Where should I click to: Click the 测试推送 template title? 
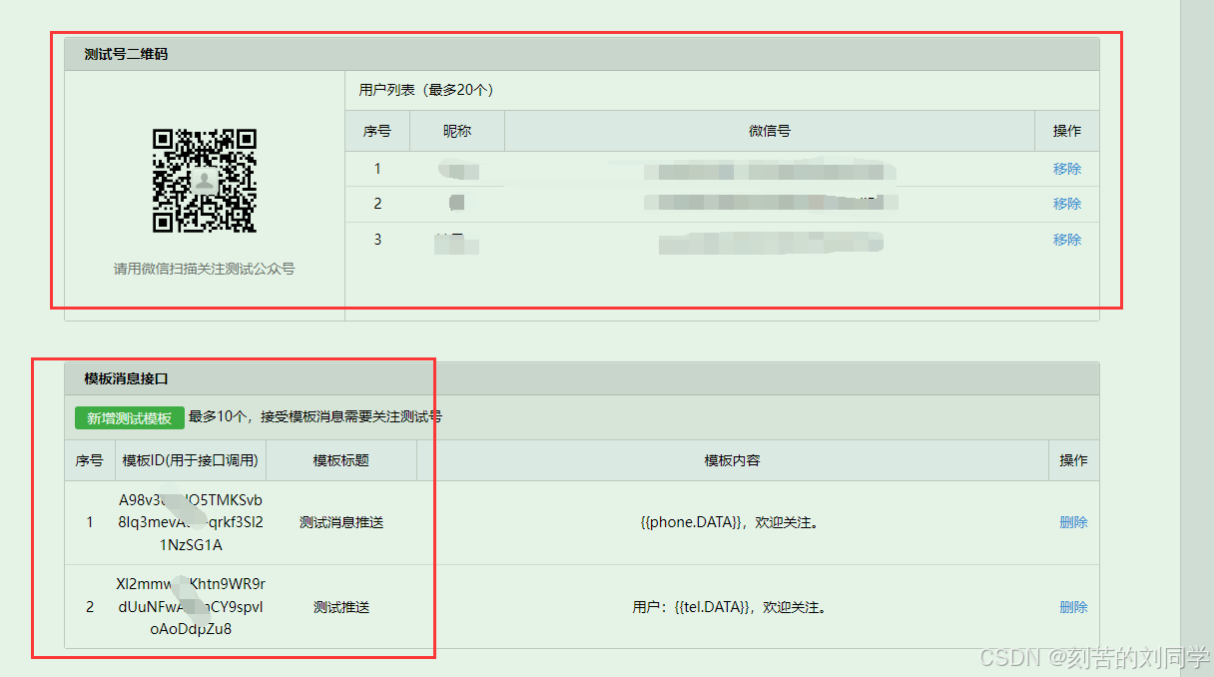pyautogui.click(x=341, y=607)
